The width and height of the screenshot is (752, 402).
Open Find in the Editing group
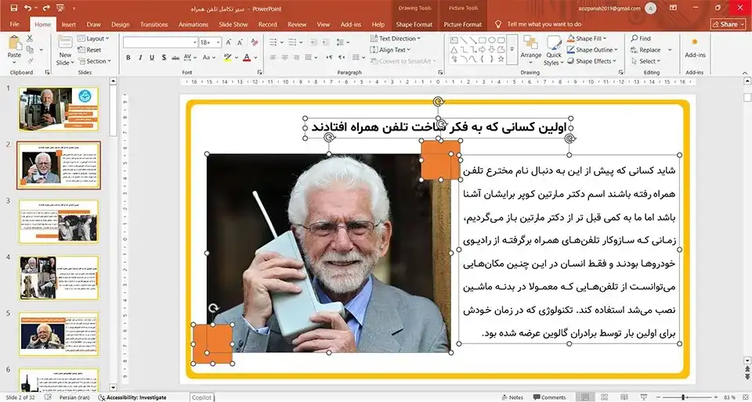click(x=641, y=38)
